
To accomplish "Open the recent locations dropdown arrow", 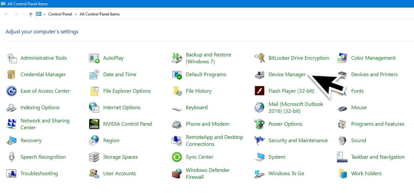I will [x=23, y=14].
